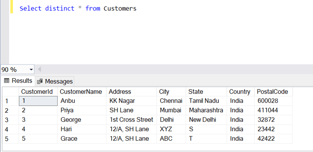The width and height of the screenshot is (313, 152).
Task: Select the CustomerName column header
Action: pos(81,92)
